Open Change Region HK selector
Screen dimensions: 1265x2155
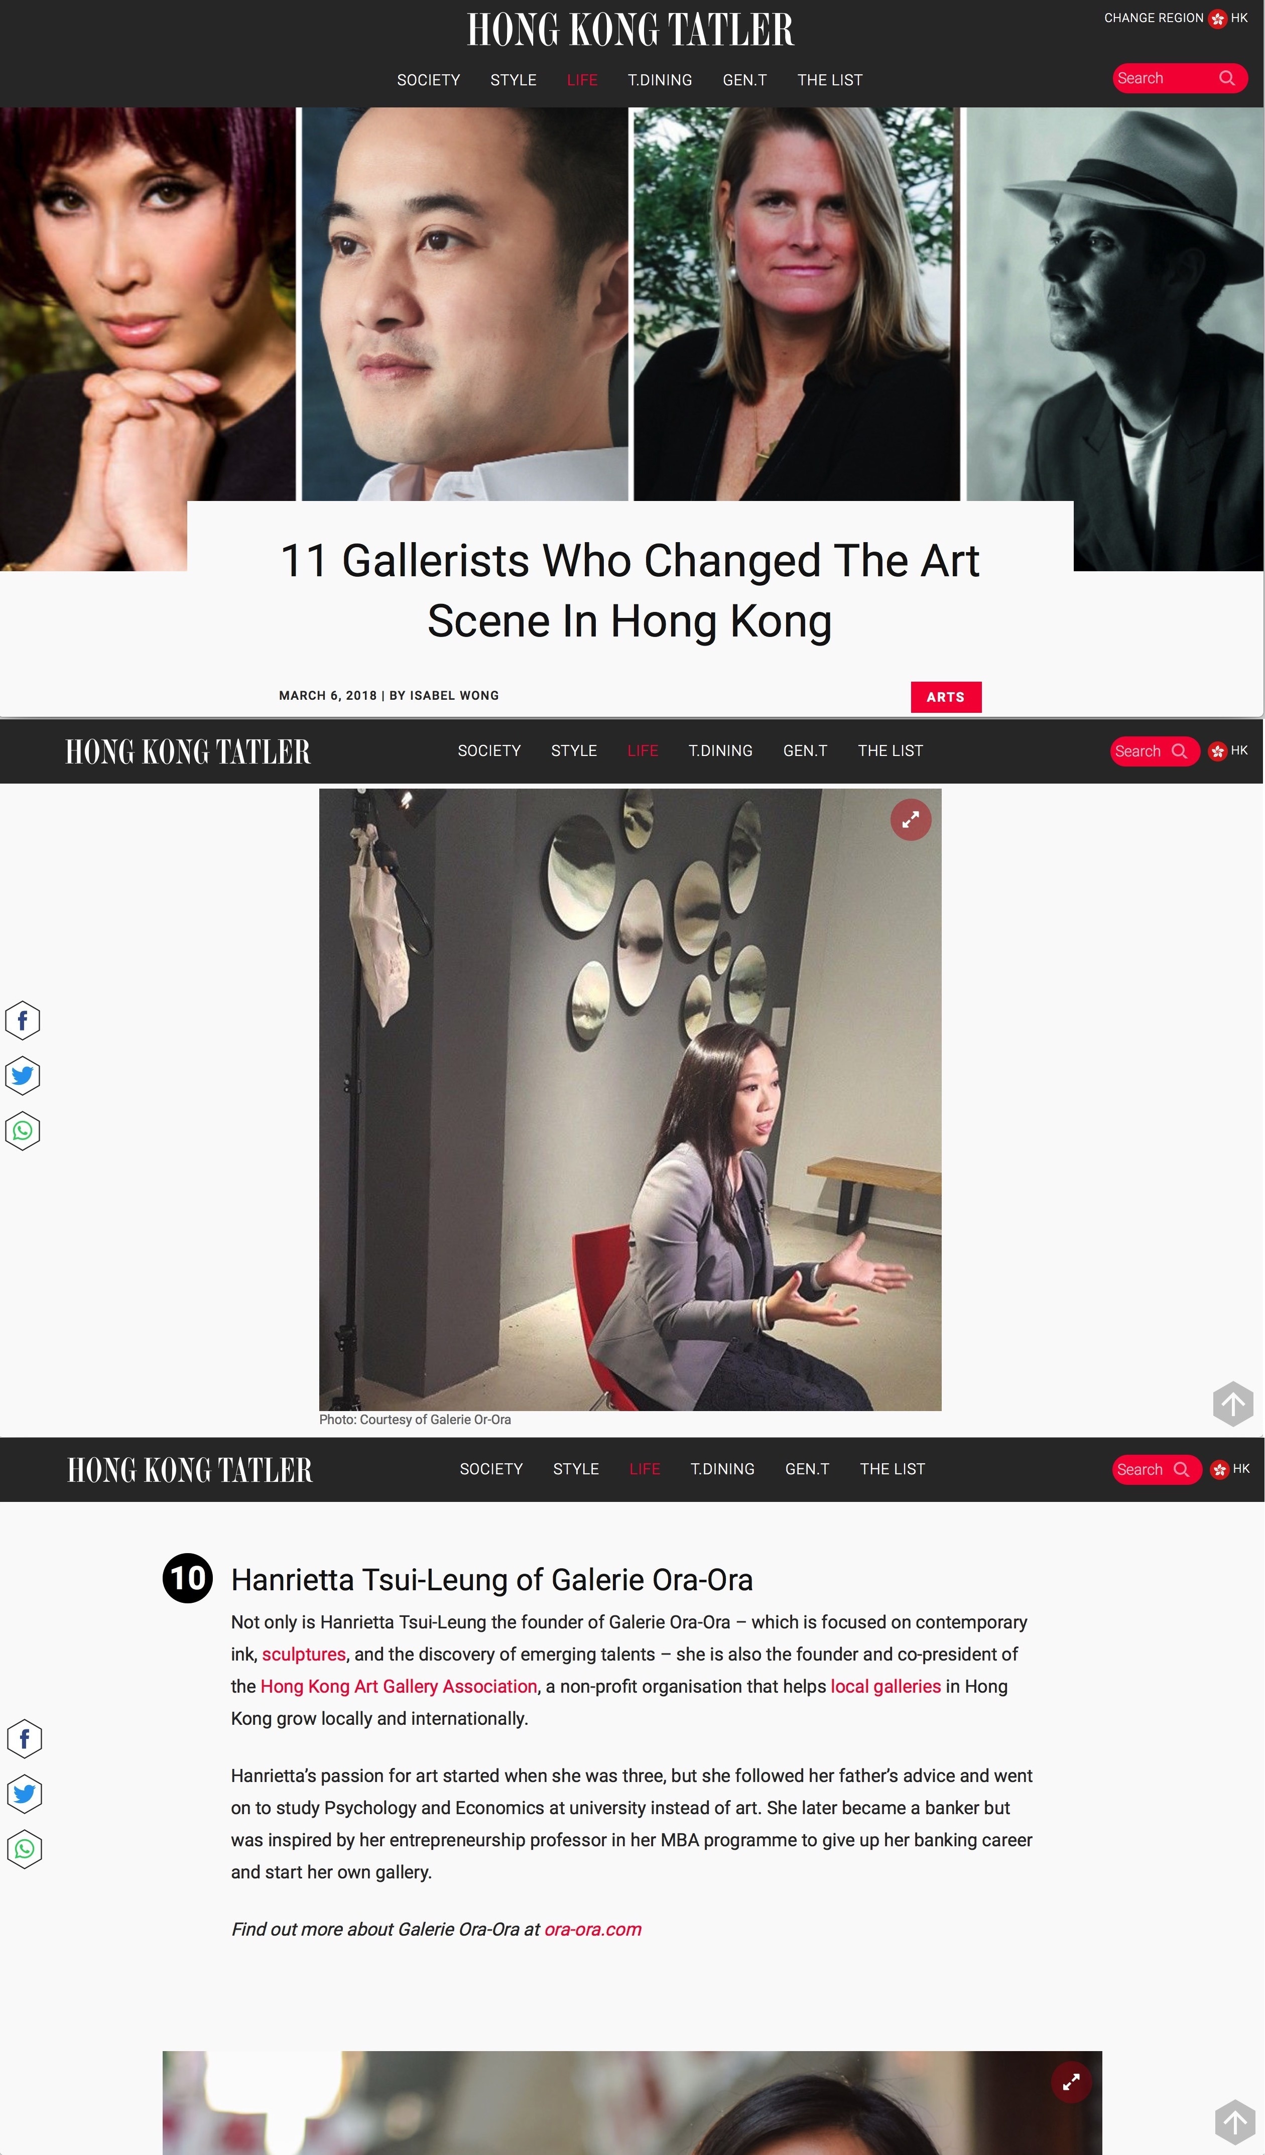click(x=1175, y=18)
